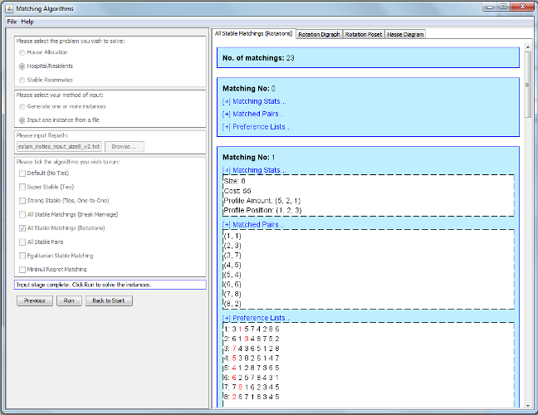The width and height of the screenshot is (538, 415).
Task: Enable the Egalitarian Stable Matching checkbox
Action: click(x=22, y=256)
